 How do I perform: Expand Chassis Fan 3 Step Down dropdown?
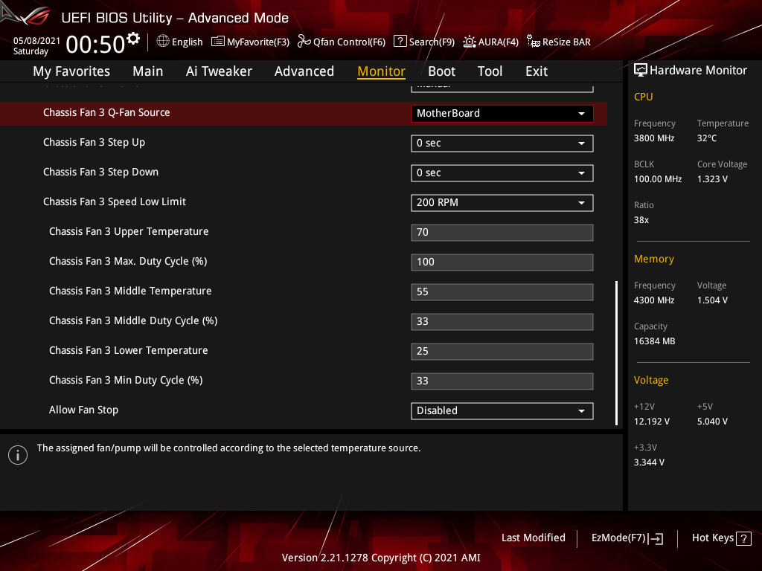pyautogui.click(x=502, y=172)
